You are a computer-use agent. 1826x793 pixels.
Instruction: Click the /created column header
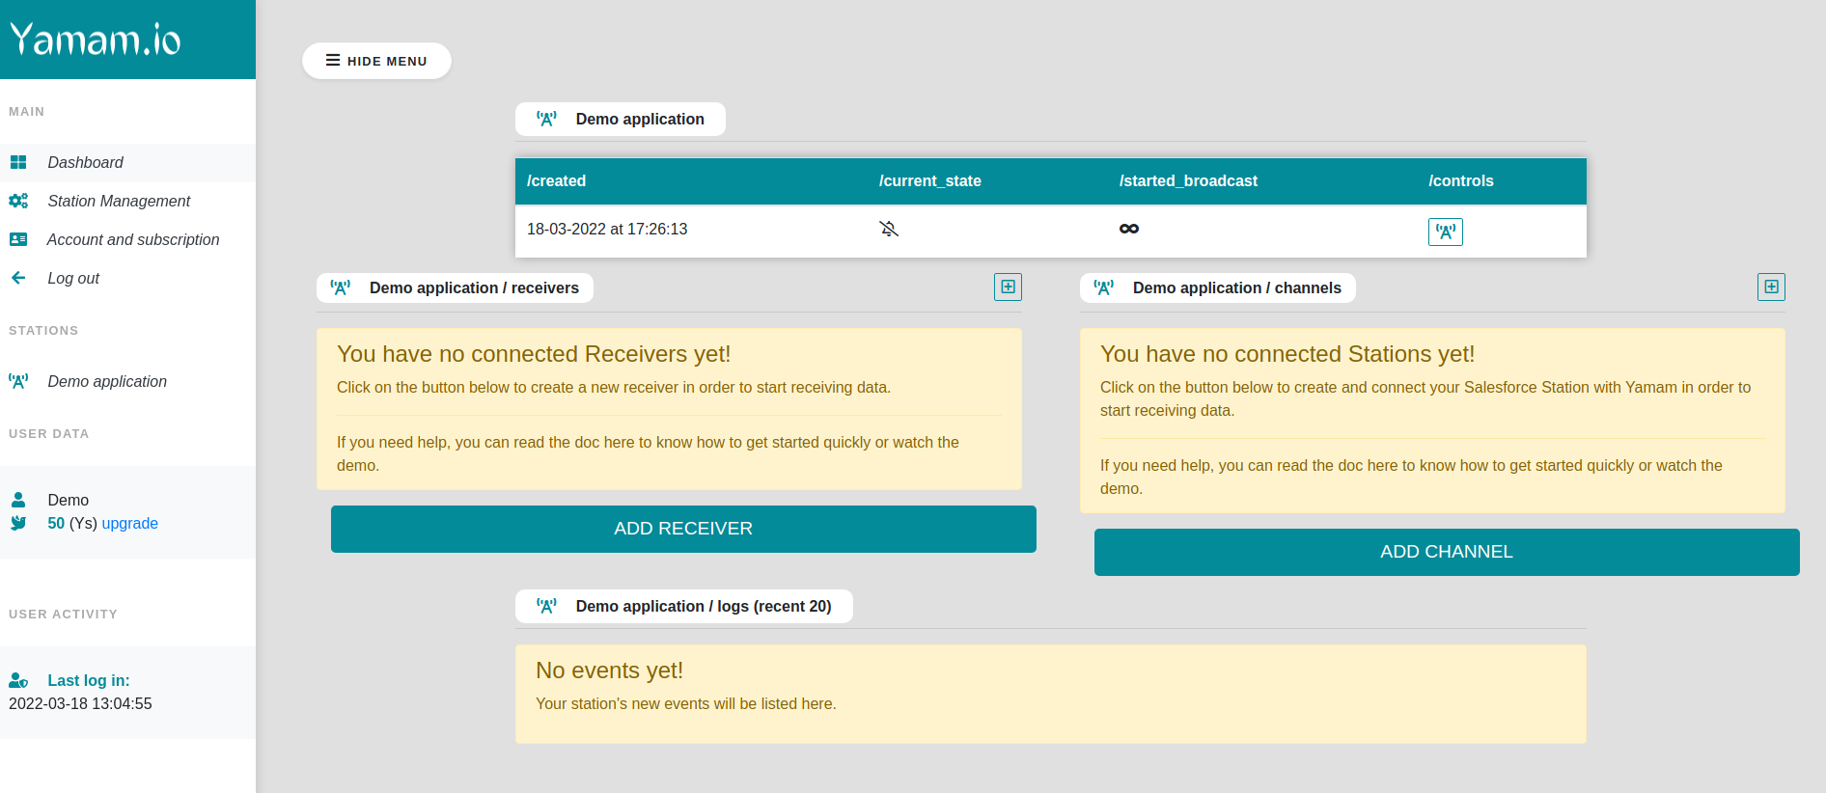click(556, 180)
